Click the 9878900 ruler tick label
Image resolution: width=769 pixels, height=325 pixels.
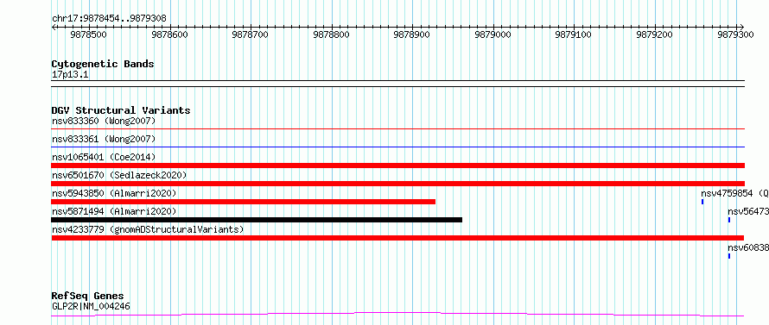[412, 34]
